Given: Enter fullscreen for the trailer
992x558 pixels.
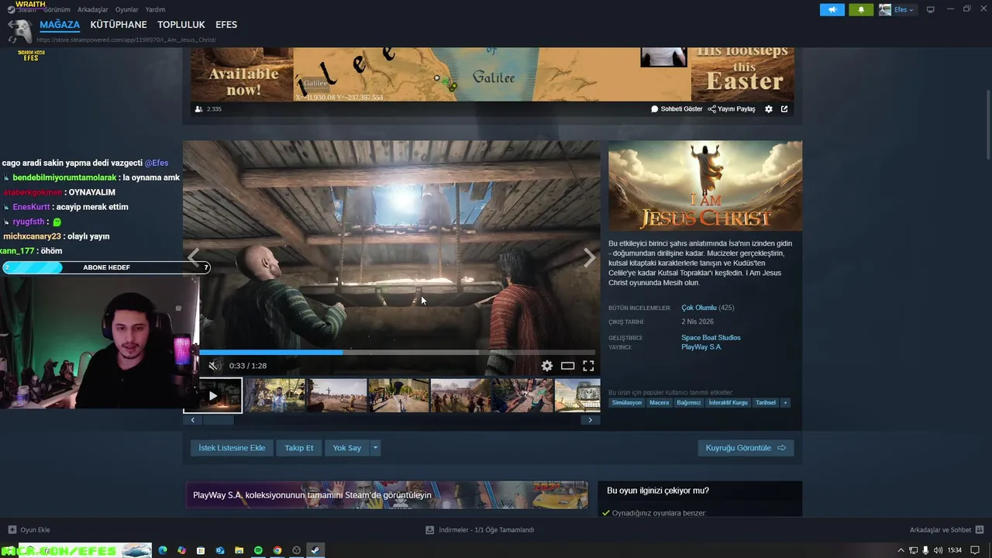Looking at the screenshot, I should (x=588, y=366).
